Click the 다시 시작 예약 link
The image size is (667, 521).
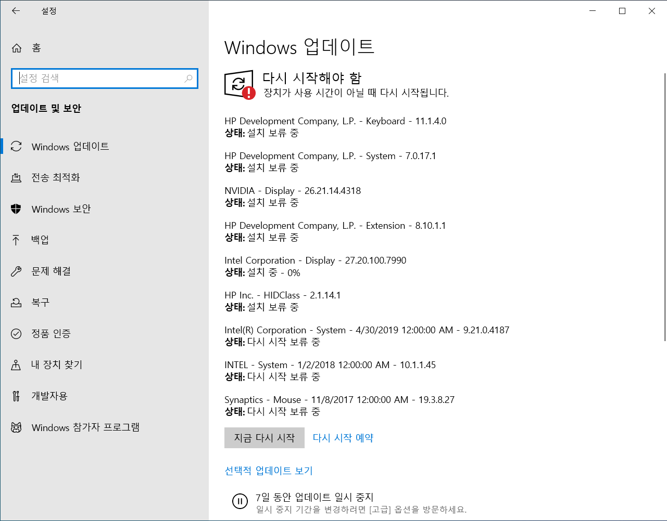pos(343,438)
